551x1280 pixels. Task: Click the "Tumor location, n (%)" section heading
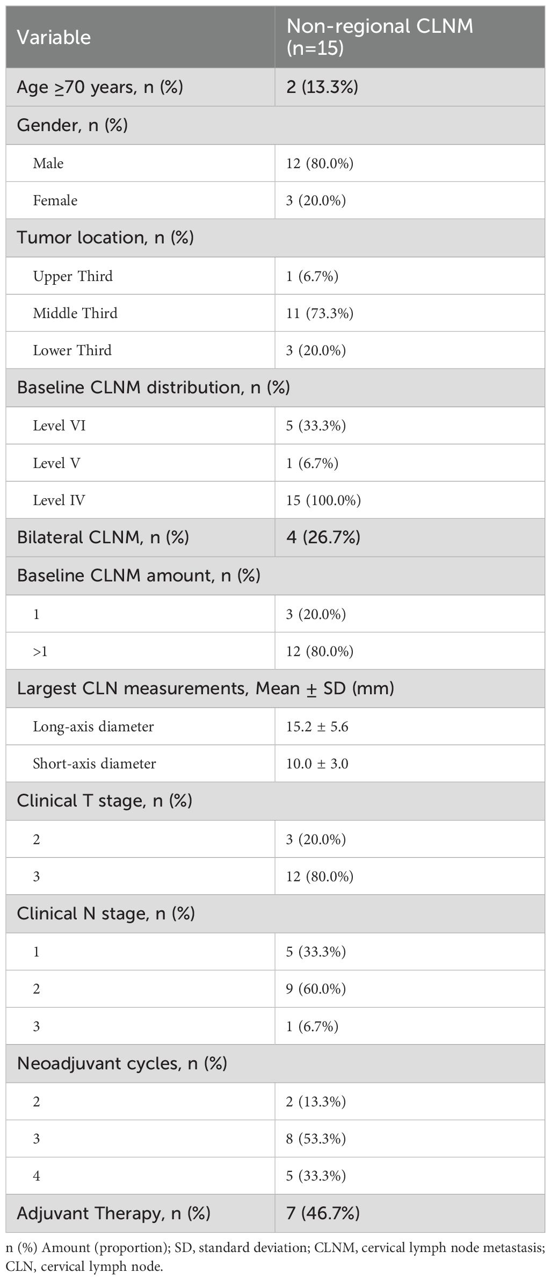(x=105, y=238)
